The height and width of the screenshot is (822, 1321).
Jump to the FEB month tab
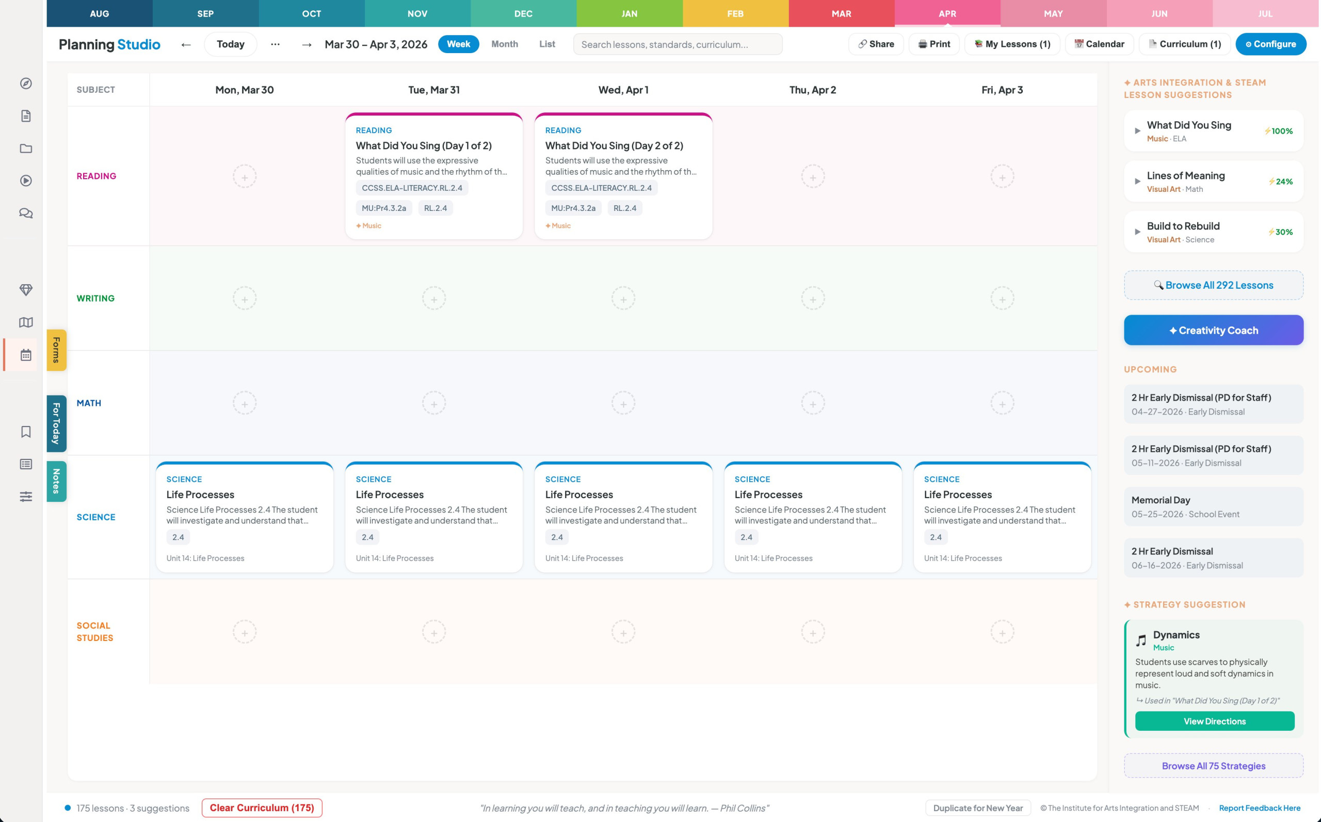[735, 13]
